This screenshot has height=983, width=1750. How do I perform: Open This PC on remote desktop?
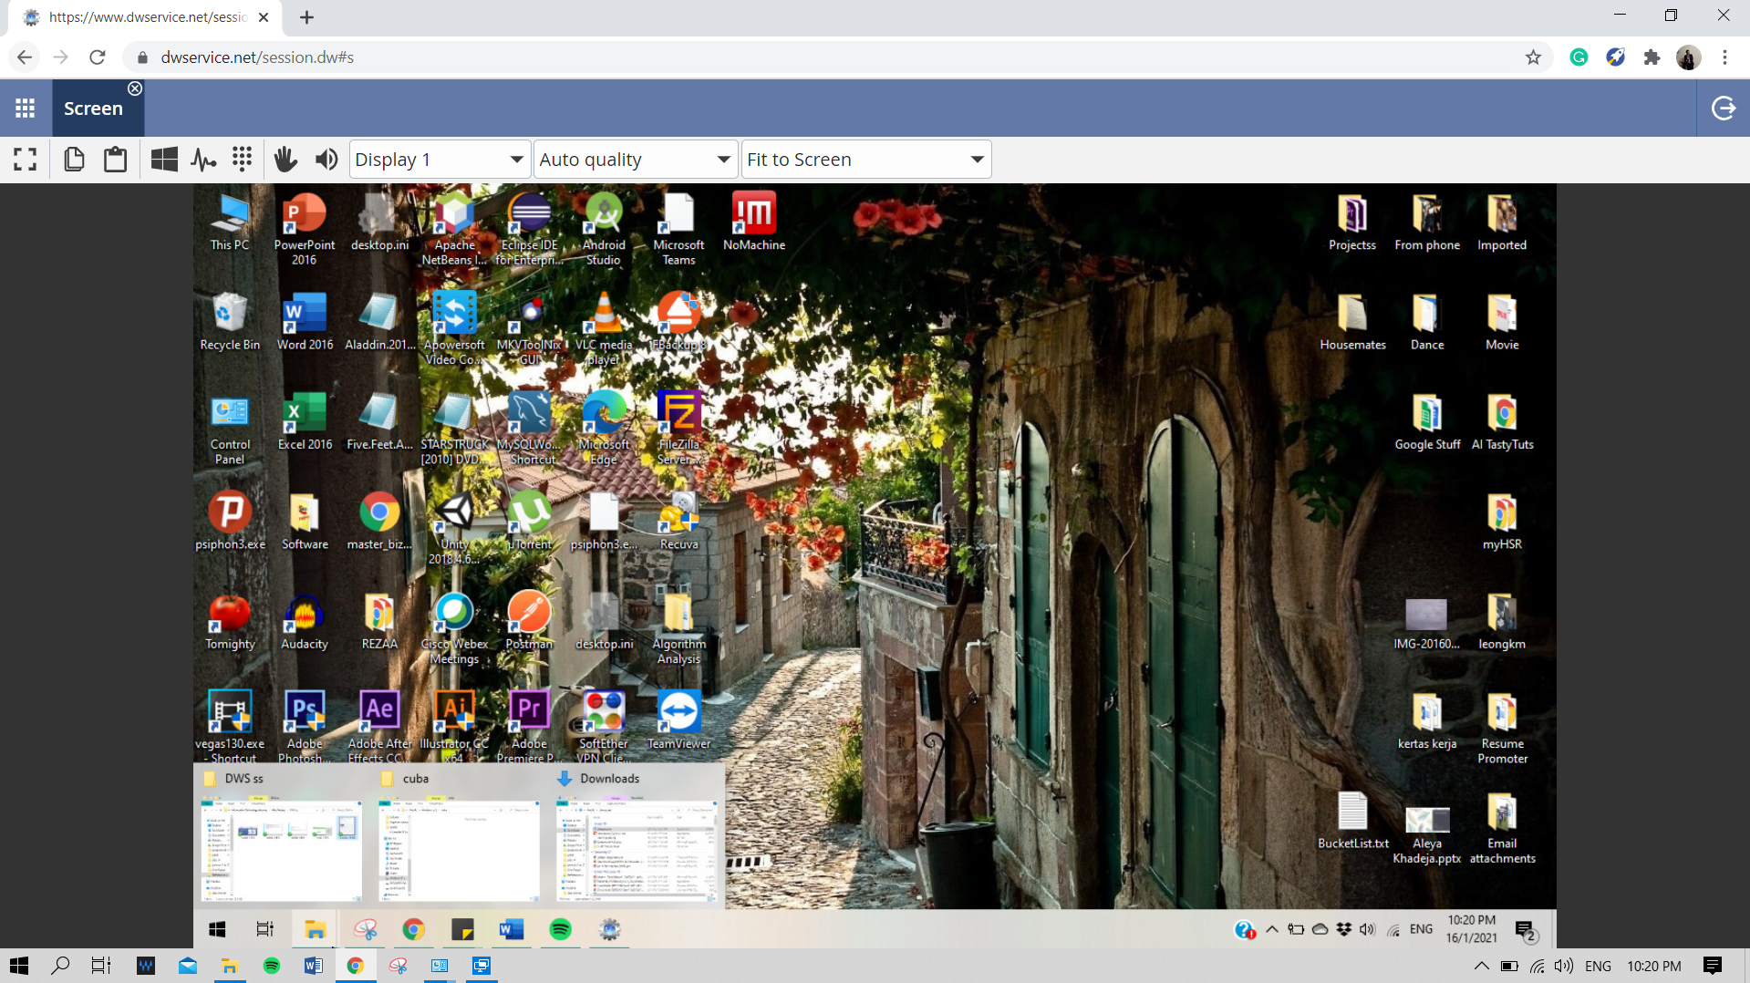[x=230, y=222]
